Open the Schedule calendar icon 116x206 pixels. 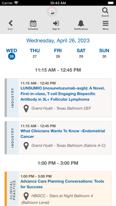pyautogui.click(x=33, y=23)
